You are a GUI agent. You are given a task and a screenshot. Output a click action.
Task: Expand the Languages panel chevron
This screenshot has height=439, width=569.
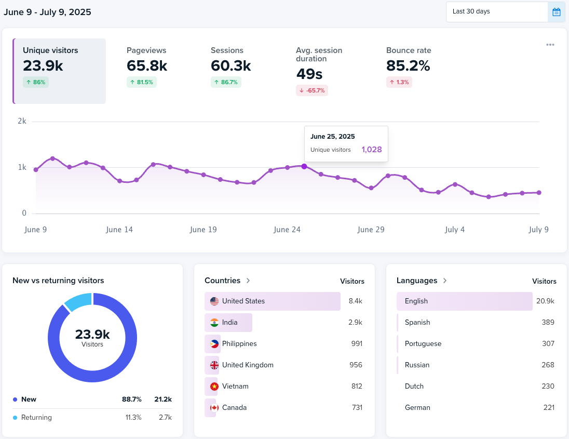coord(445,280)
